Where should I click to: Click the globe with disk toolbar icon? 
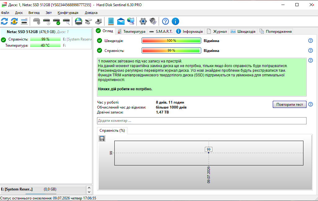pos(78,21)
